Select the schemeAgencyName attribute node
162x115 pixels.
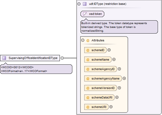(x=103, y=78)
